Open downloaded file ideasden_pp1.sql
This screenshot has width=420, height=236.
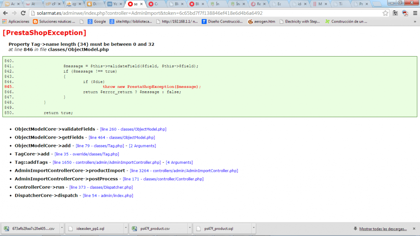(x=94, y=228)
